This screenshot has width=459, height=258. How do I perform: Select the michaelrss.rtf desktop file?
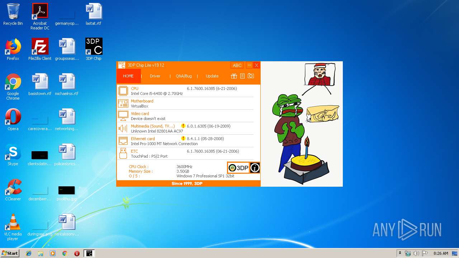(67, 85)
